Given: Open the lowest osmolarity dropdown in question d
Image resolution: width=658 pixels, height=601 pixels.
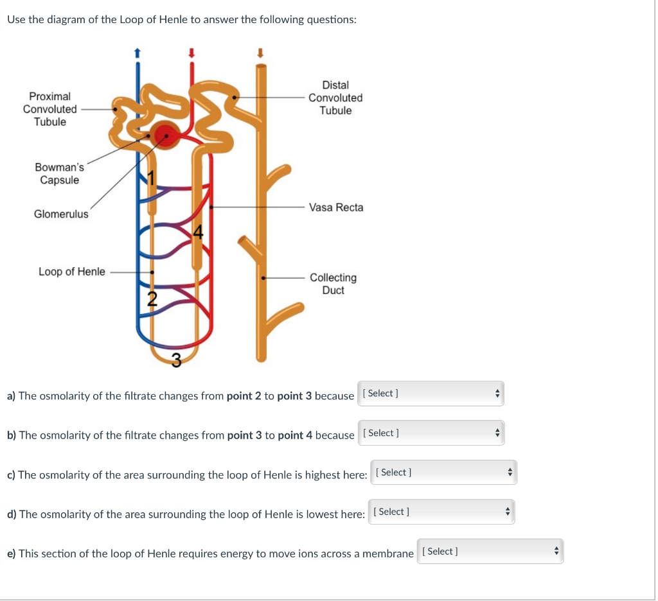Looking at the screenshot, I should (441, 511).
